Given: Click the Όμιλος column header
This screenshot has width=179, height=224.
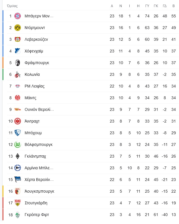Looking at the screenshot, I should pos(12,6).
